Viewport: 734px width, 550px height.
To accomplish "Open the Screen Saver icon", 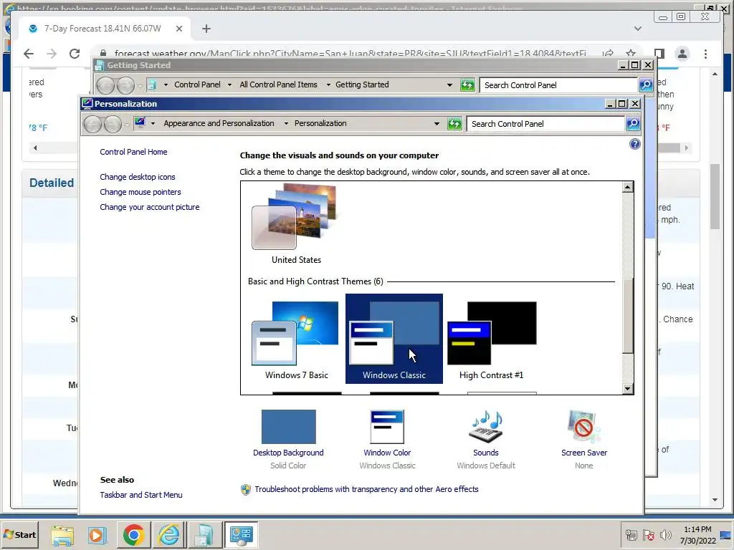I will click(x=583, y=427).
